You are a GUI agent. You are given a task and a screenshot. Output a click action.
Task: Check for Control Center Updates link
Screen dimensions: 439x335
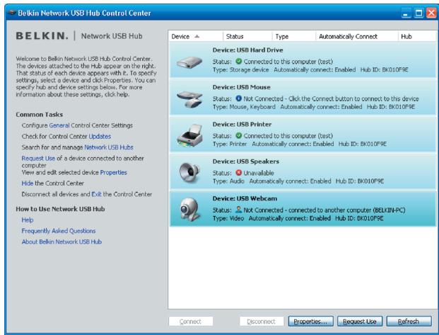(100, 137)
